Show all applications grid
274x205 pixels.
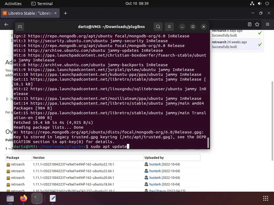coord(266,198)
